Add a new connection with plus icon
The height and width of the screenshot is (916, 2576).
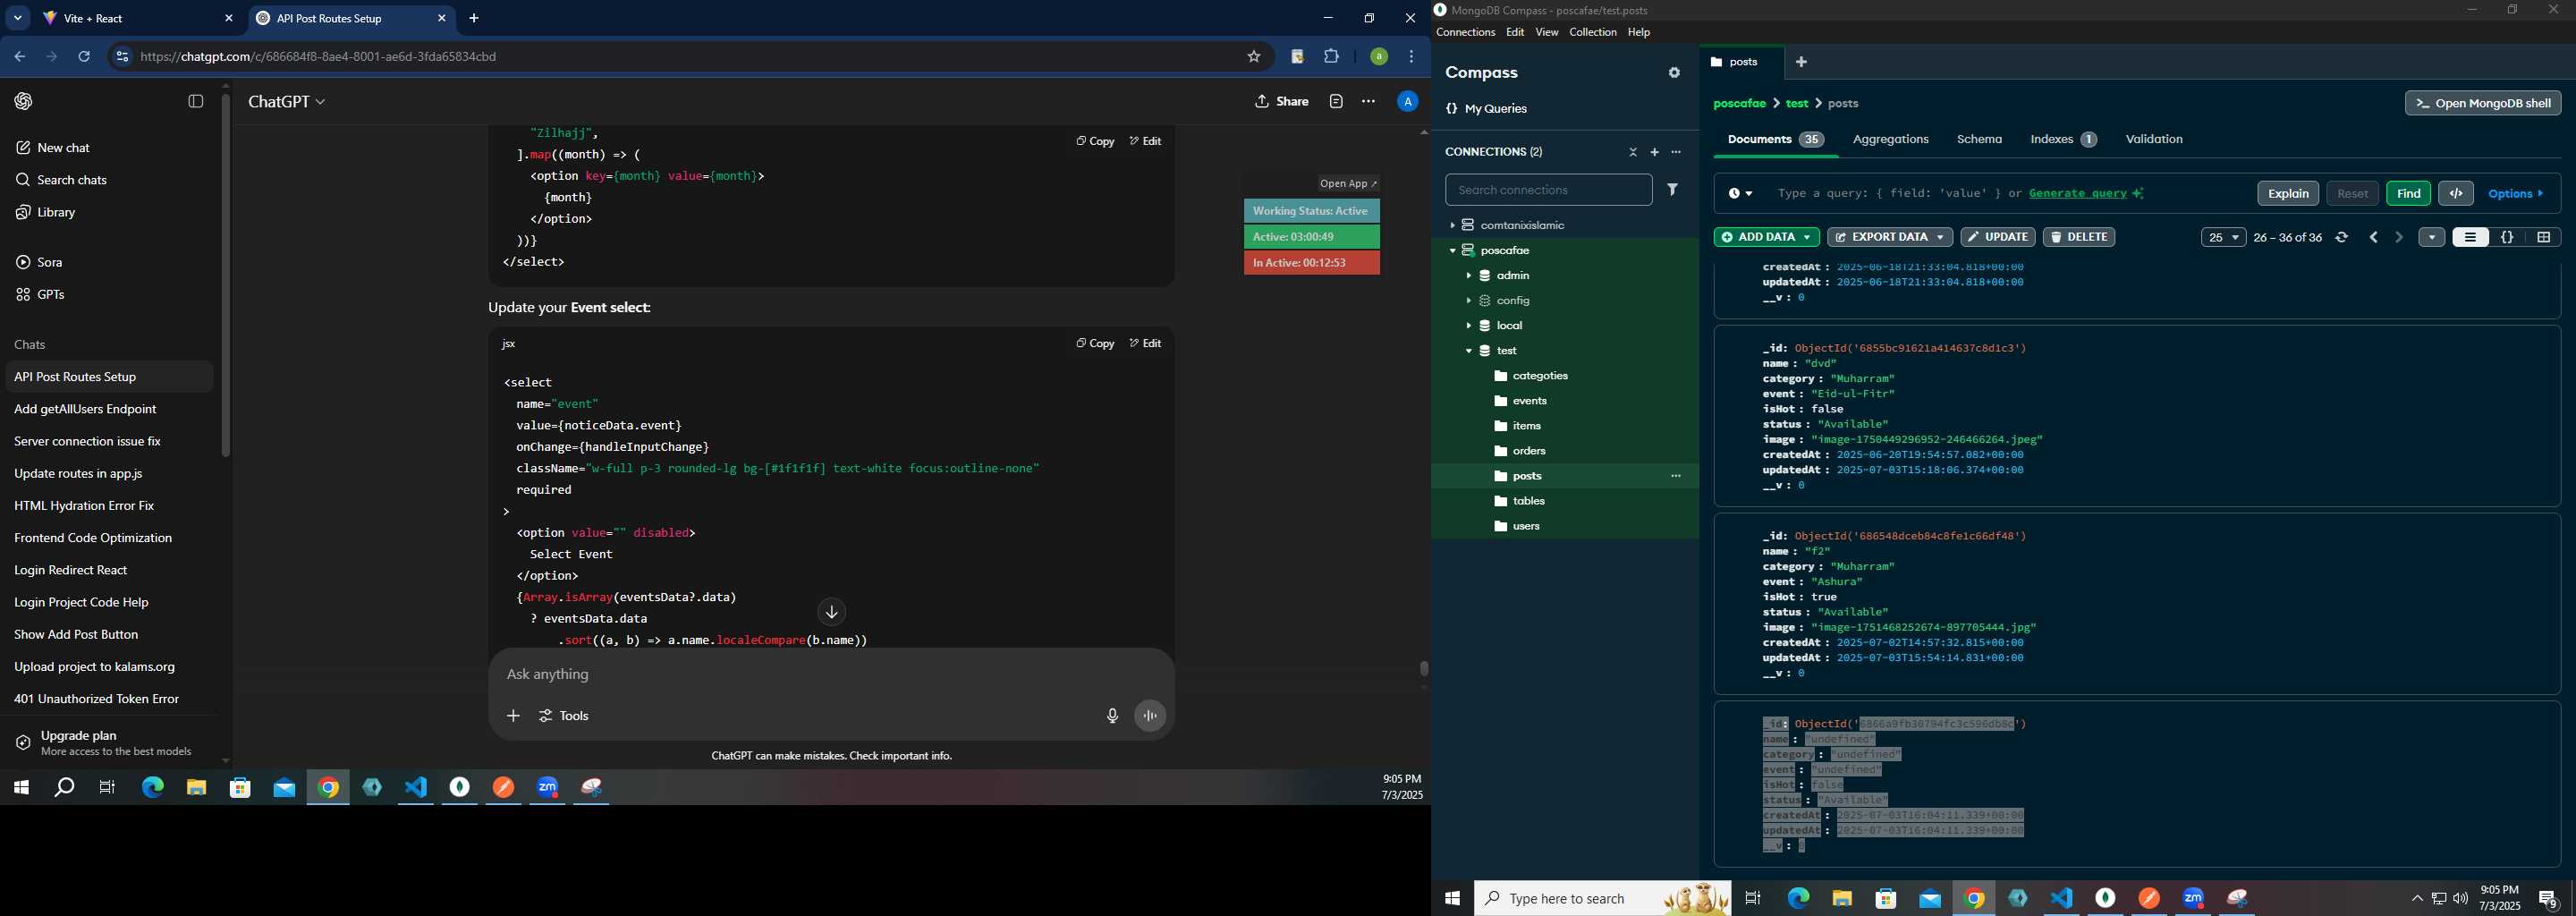1654,152
